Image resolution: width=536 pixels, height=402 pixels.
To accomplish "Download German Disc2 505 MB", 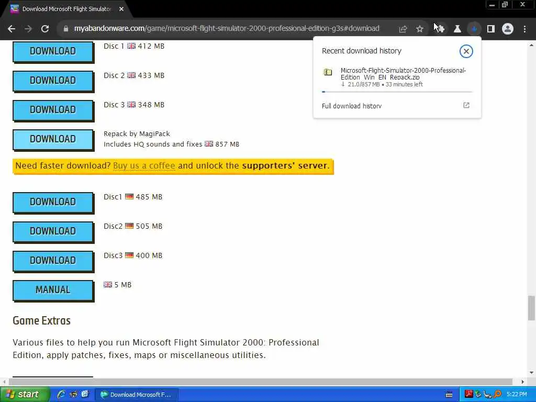I will (53, 232).
